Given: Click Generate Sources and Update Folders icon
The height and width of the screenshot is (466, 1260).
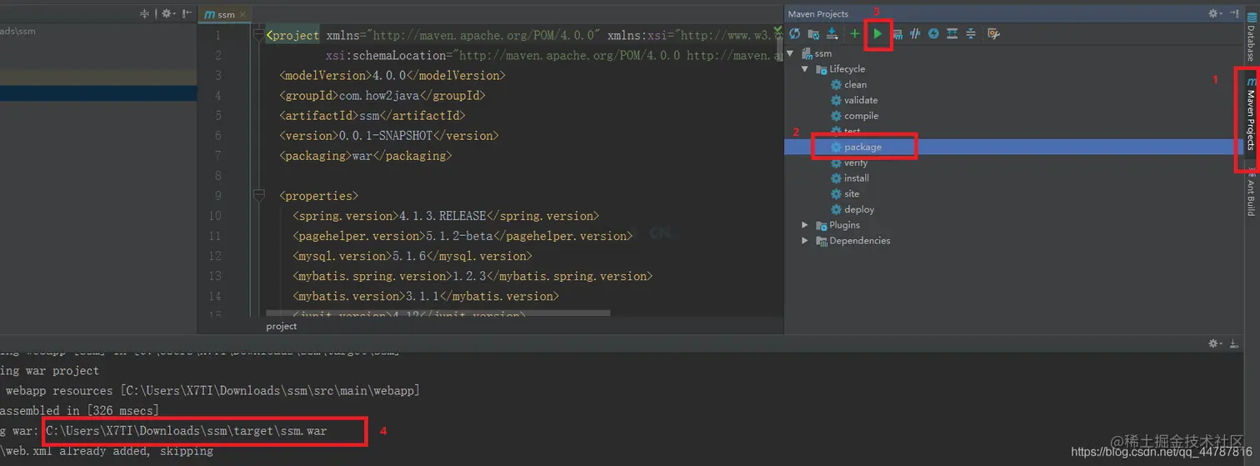Looking at the screenshot, I should pyautogui.click(x=813, y=34).
